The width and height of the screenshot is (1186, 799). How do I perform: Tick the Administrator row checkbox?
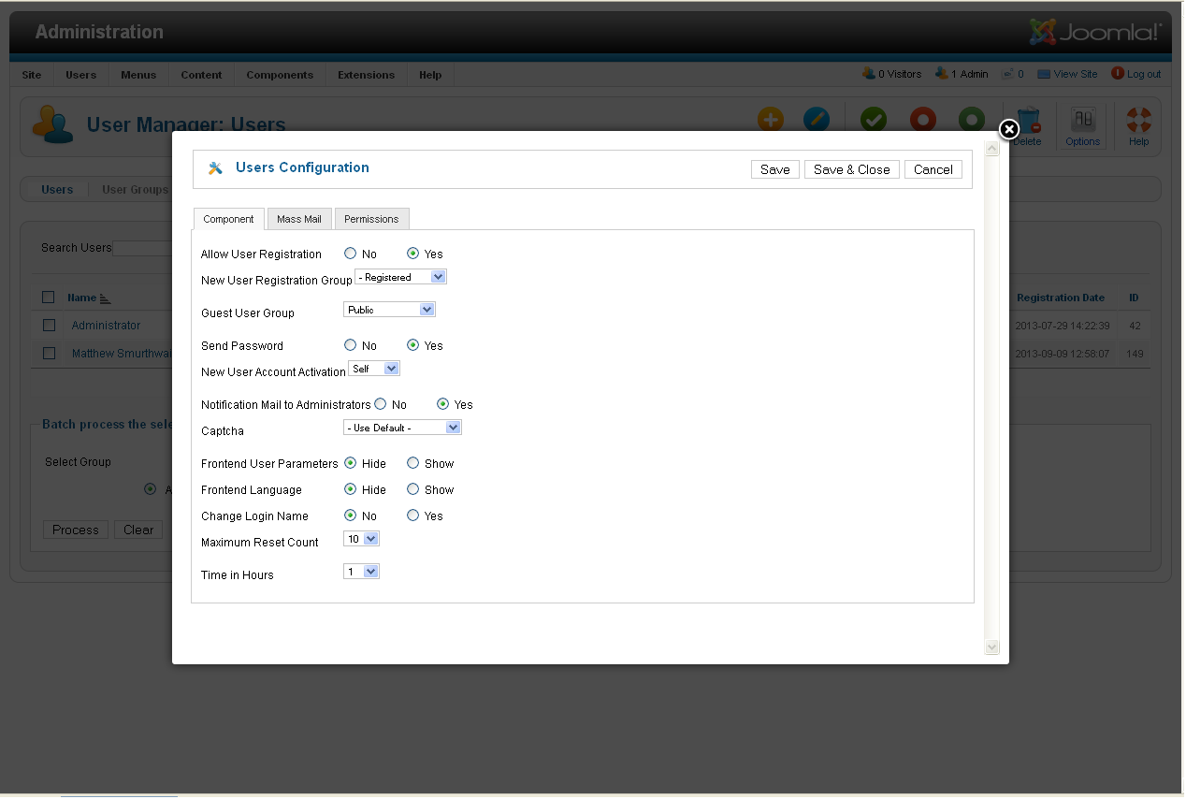coord(49,326)
